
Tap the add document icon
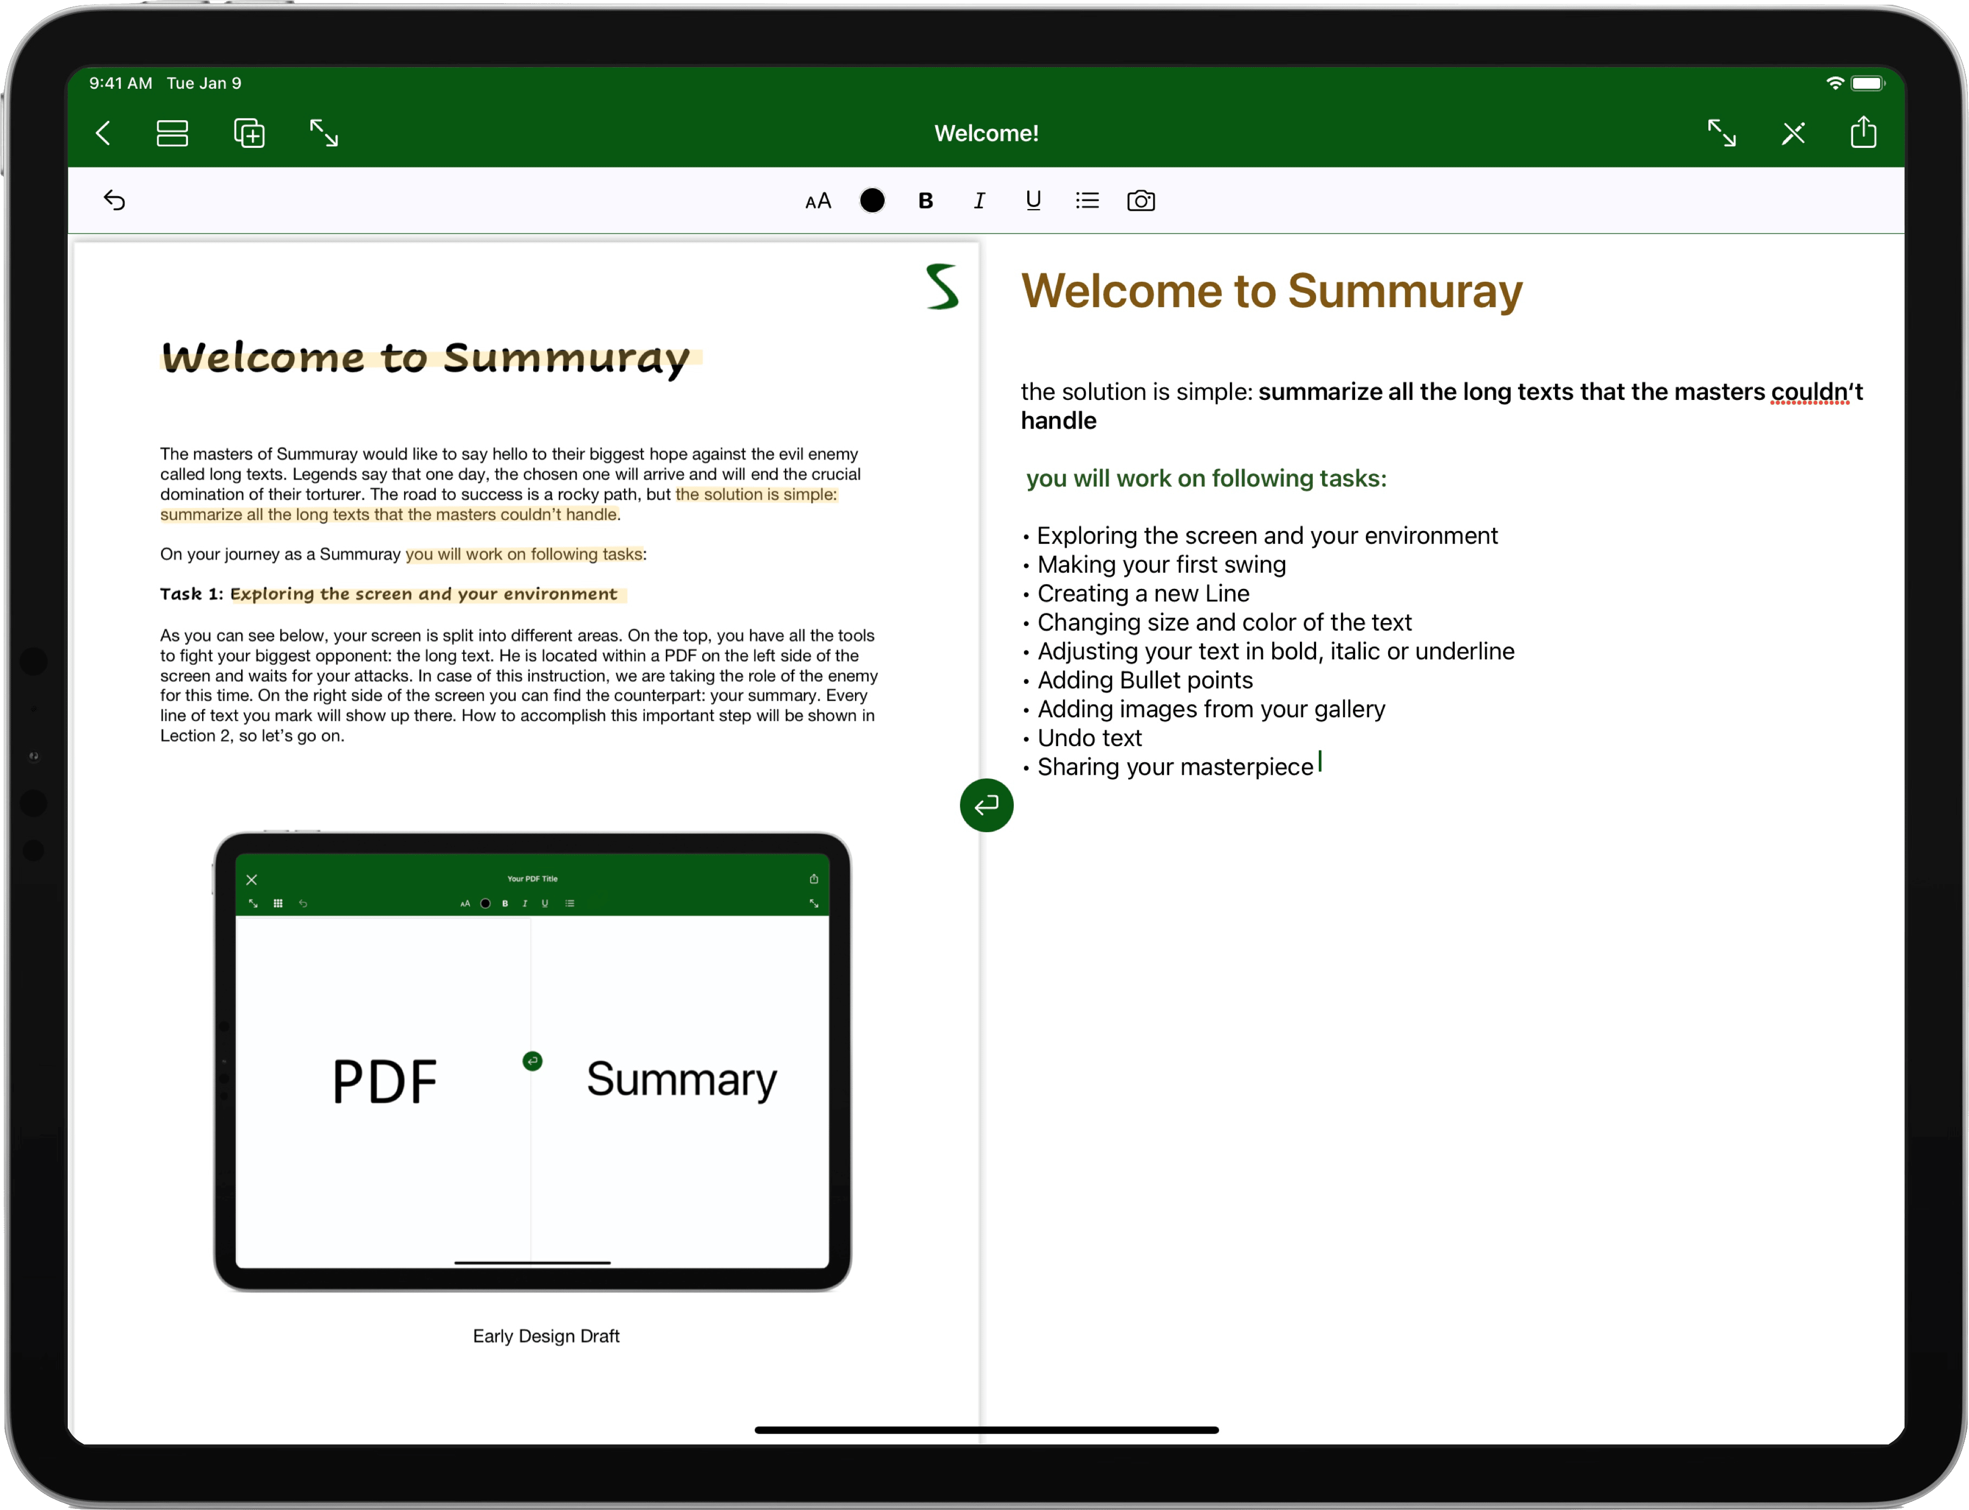pyautogui.click(x=249, y=133)
